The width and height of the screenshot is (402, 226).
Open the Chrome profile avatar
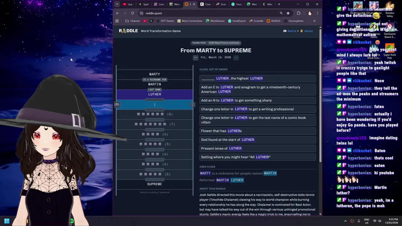310,13
